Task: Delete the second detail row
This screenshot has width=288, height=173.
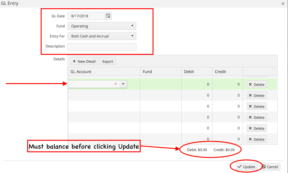Action: [x=257, y=95]
